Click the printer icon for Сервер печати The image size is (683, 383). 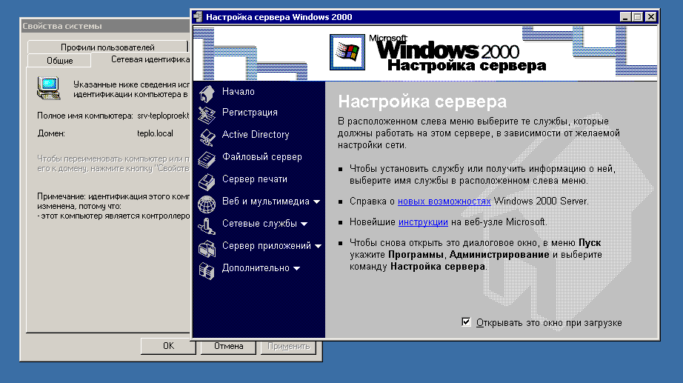point(207,181)
